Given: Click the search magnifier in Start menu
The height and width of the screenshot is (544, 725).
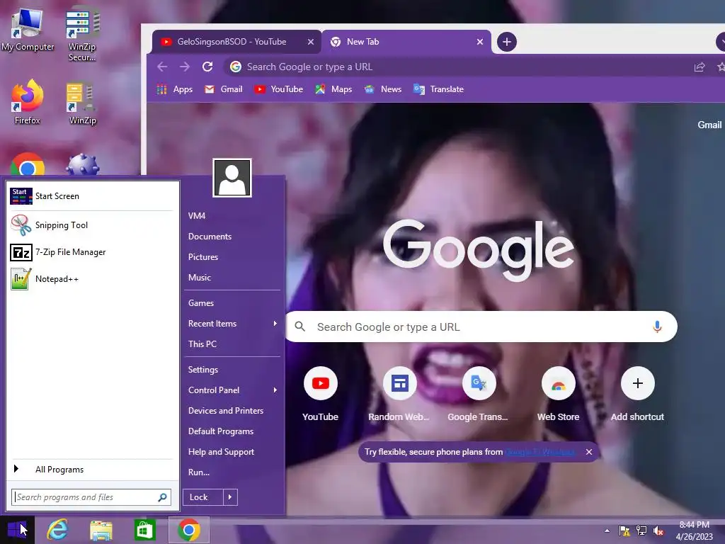Looking at the screenshot, I should pos(162,497).
